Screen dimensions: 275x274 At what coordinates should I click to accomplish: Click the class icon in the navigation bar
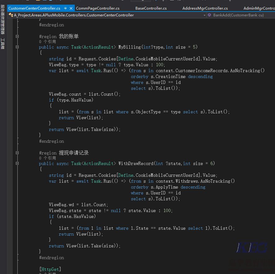[x=11, y=15]
